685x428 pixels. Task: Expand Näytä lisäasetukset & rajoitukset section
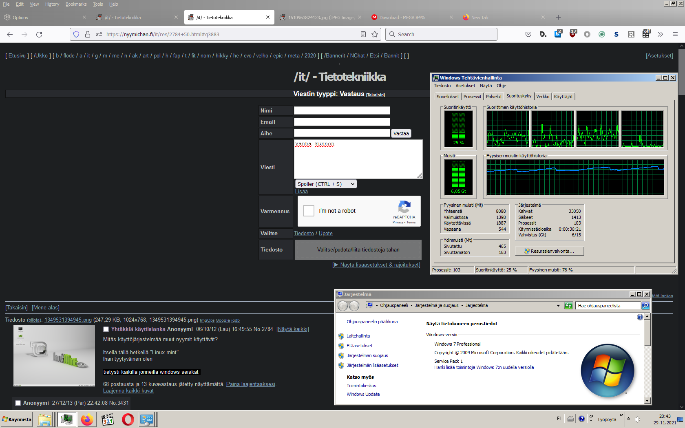point(376,265)
